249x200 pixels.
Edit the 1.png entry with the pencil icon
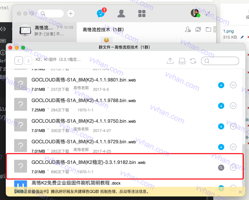[242, 37]
